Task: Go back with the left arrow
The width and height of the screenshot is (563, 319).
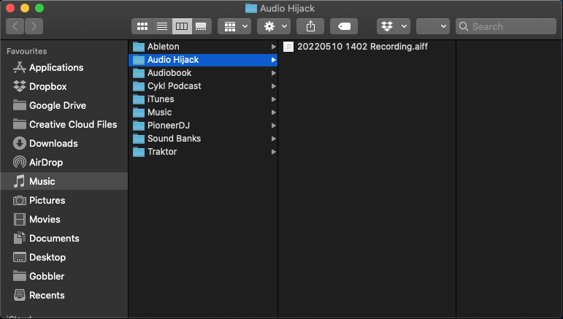Action: (x=15, y=26)
